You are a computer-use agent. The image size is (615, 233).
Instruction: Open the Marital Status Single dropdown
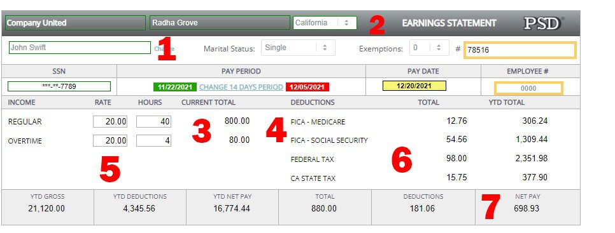tap(298, 48)
